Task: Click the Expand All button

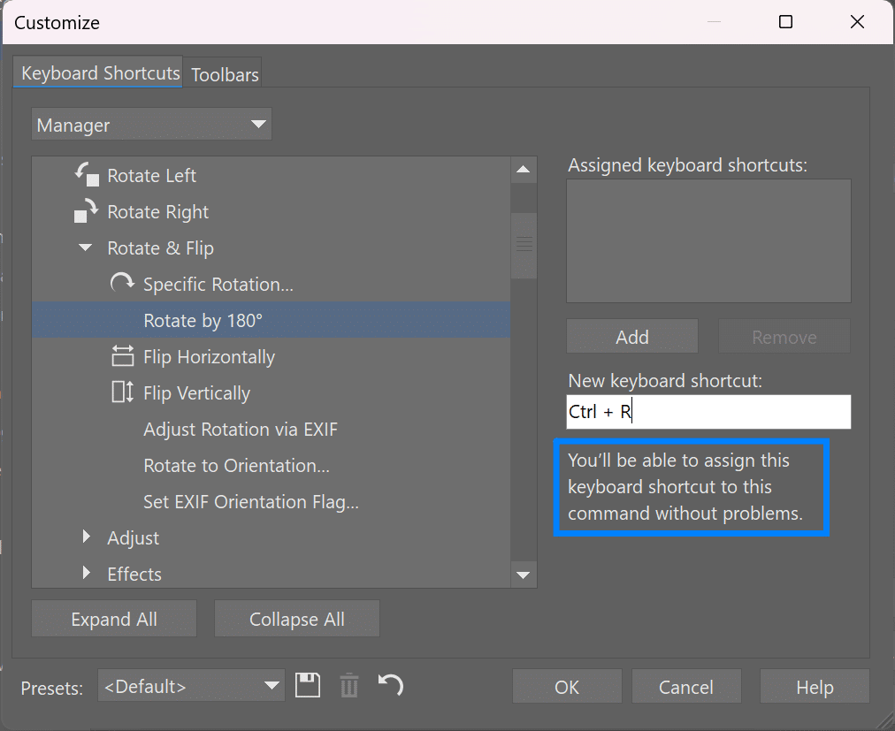Action: tap(113, 618)
